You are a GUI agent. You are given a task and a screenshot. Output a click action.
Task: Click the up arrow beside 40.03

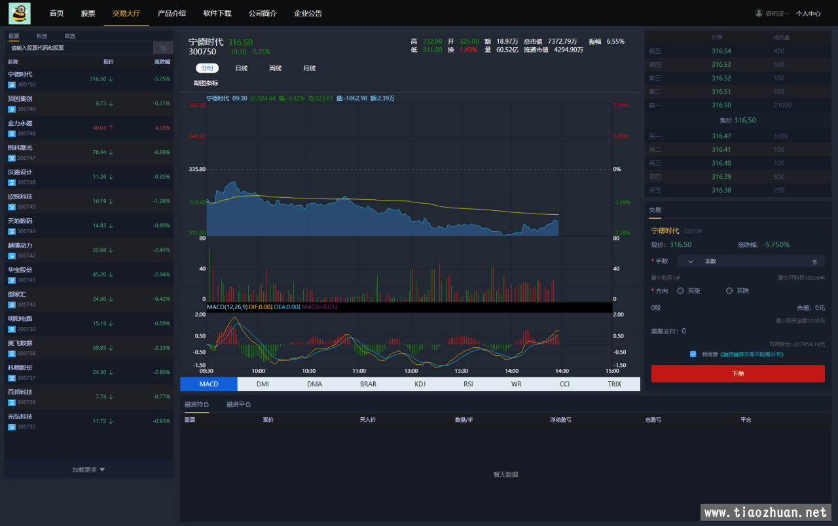point(111,128)
